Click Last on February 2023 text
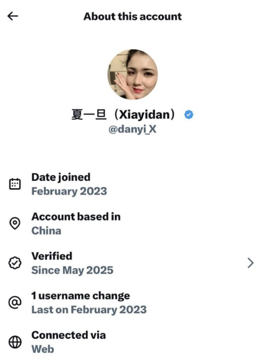Screen dimensions: 265x356 pyautogui.click(x=89, y=310)
